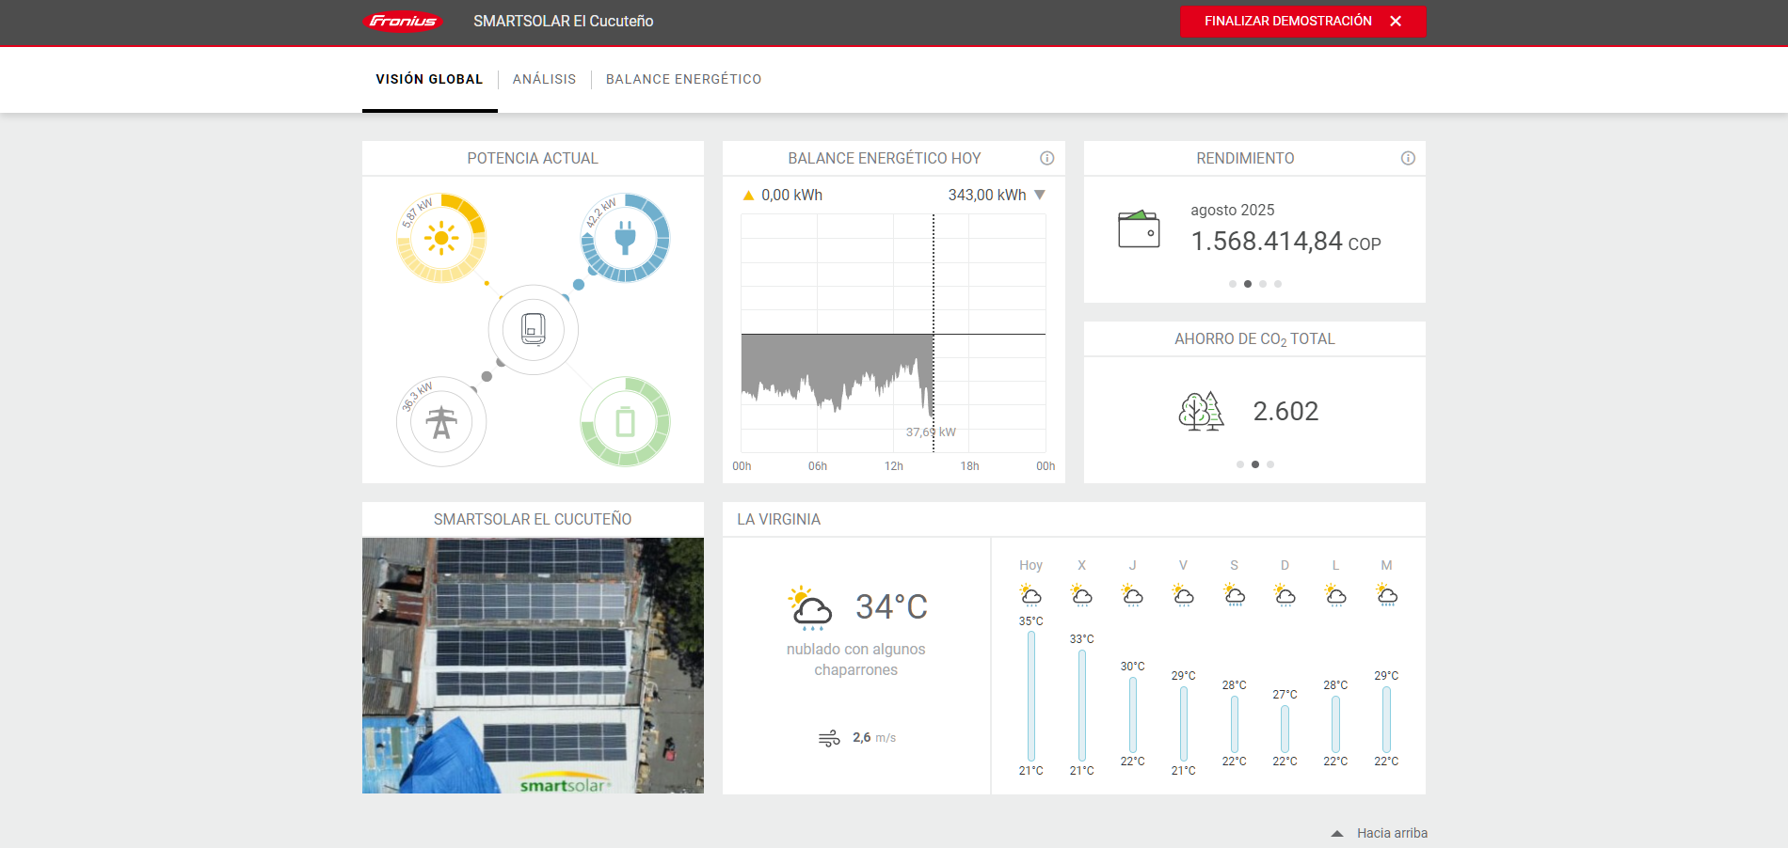1788x848 pixels.
Task: Click the 0,00 kWh up triangle
Action: pyautogui.click(x=749, y=196)
